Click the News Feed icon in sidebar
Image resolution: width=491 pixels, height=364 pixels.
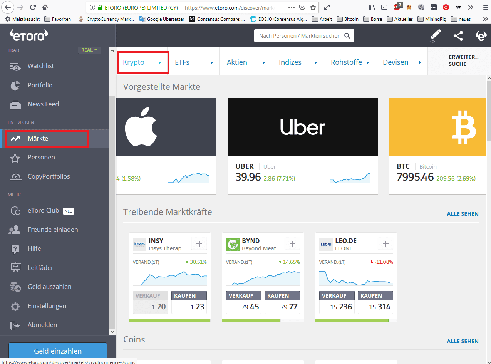15,104
